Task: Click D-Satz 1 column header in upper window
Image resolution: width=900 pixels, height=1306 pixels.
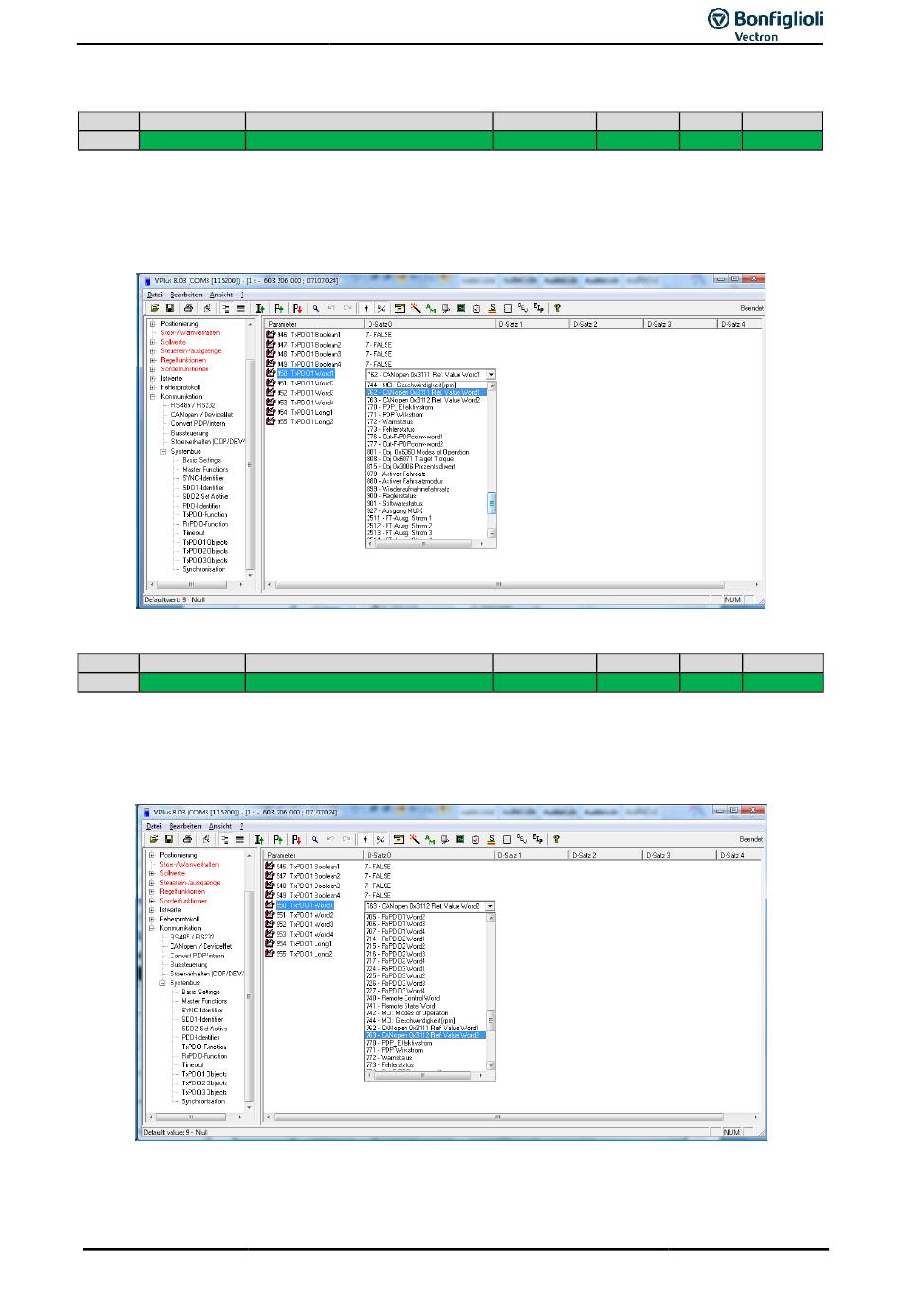Action: click(x=533, y=324)
